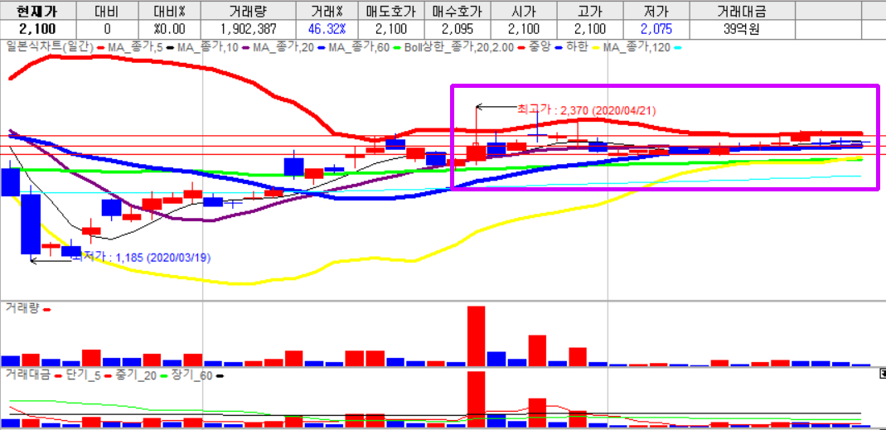Click the tallest red bar in 거래량 panel
The width and height of the screenshot is (886, 430).
(477, 336)
